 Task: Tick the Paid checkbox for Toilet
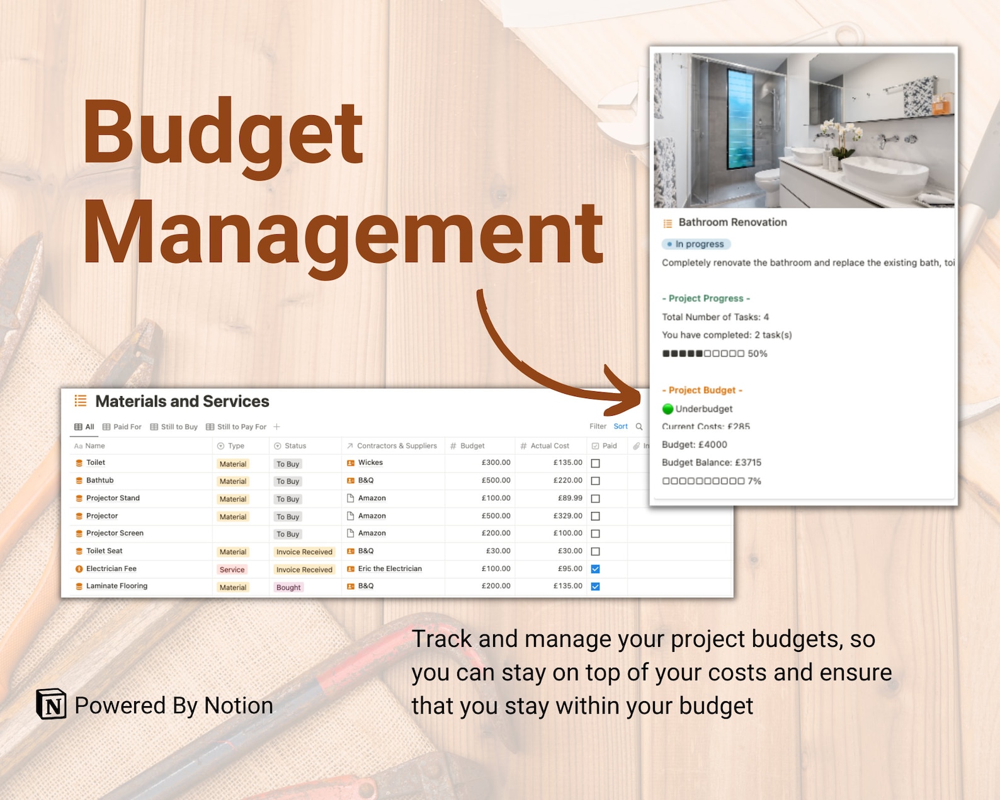coord(595,463)
